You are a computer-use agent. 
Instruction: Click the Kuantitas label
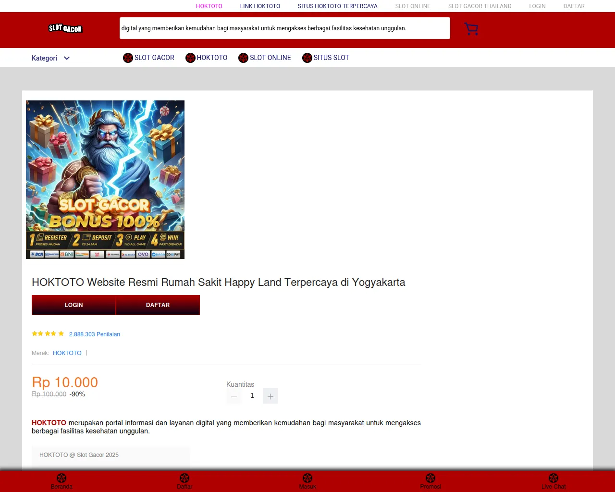(x=240, y=384)
